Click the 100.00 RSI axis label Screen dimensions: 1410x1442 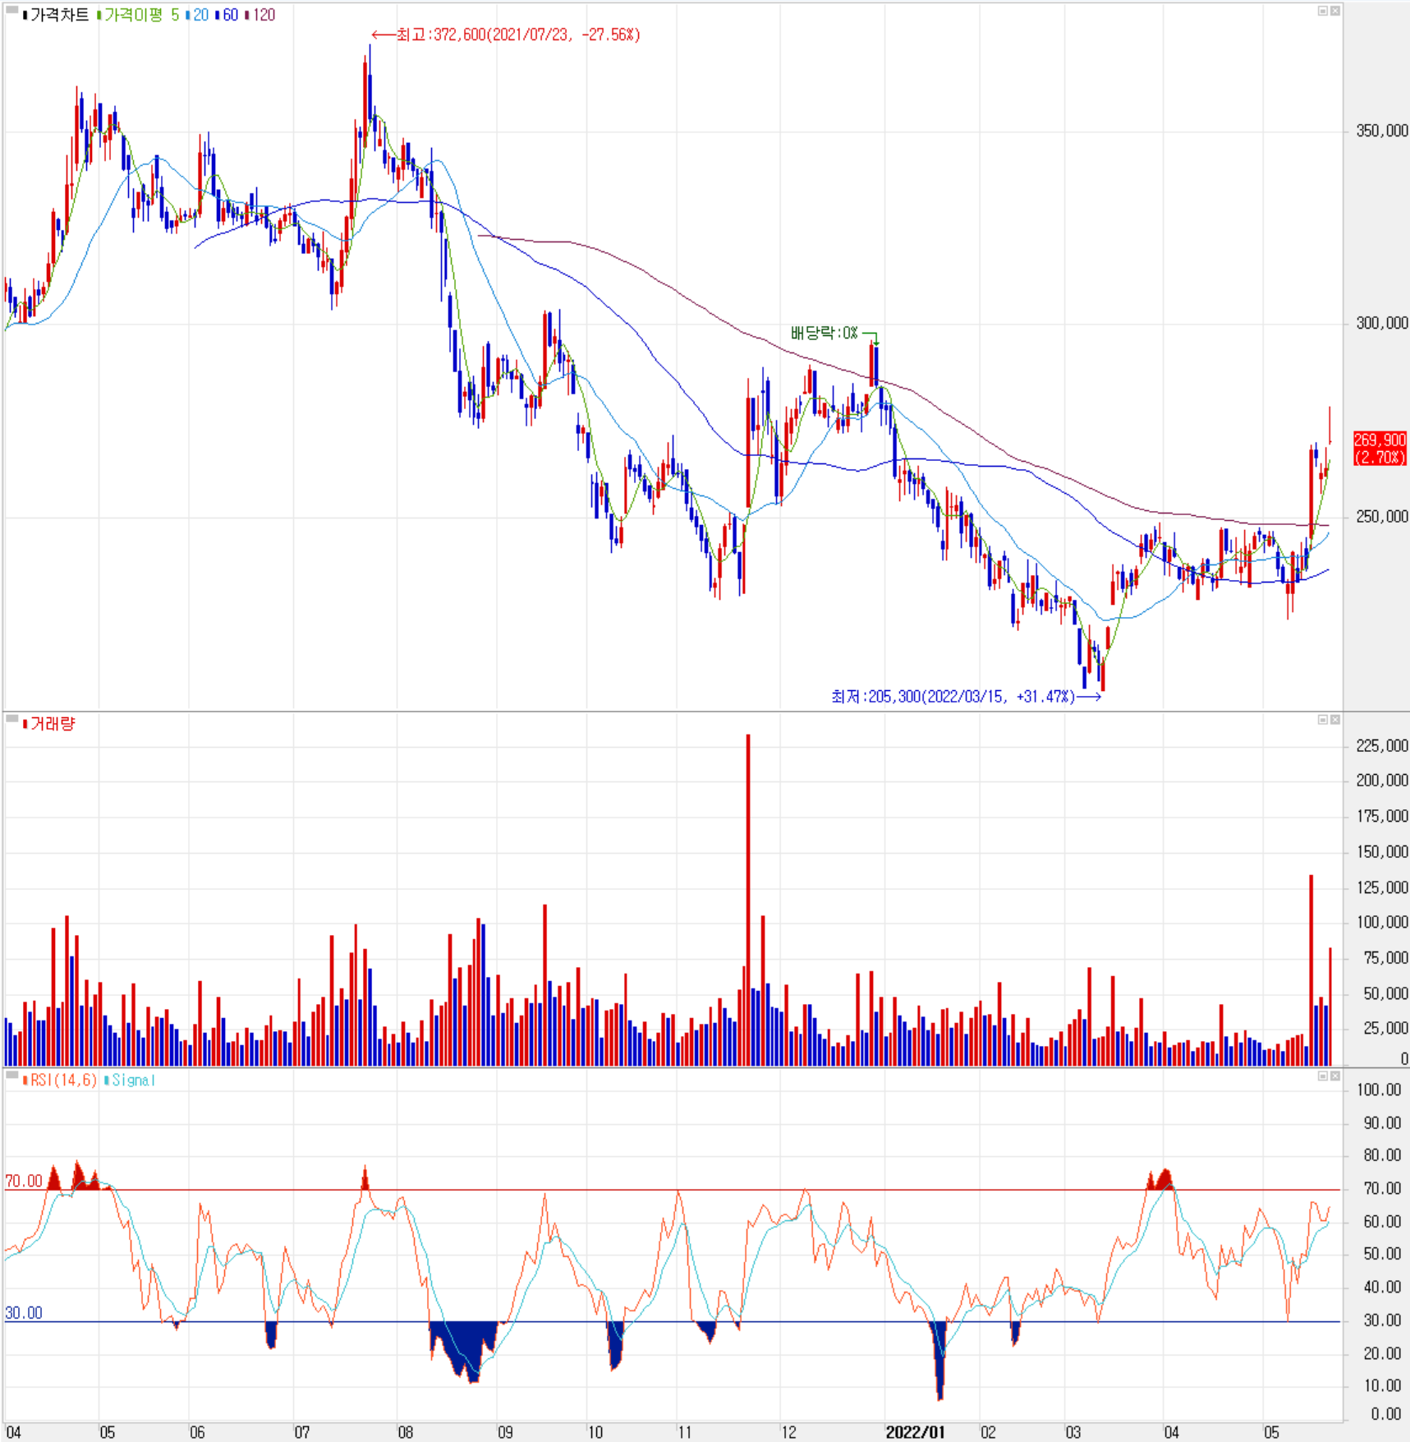(1379, 1090)
